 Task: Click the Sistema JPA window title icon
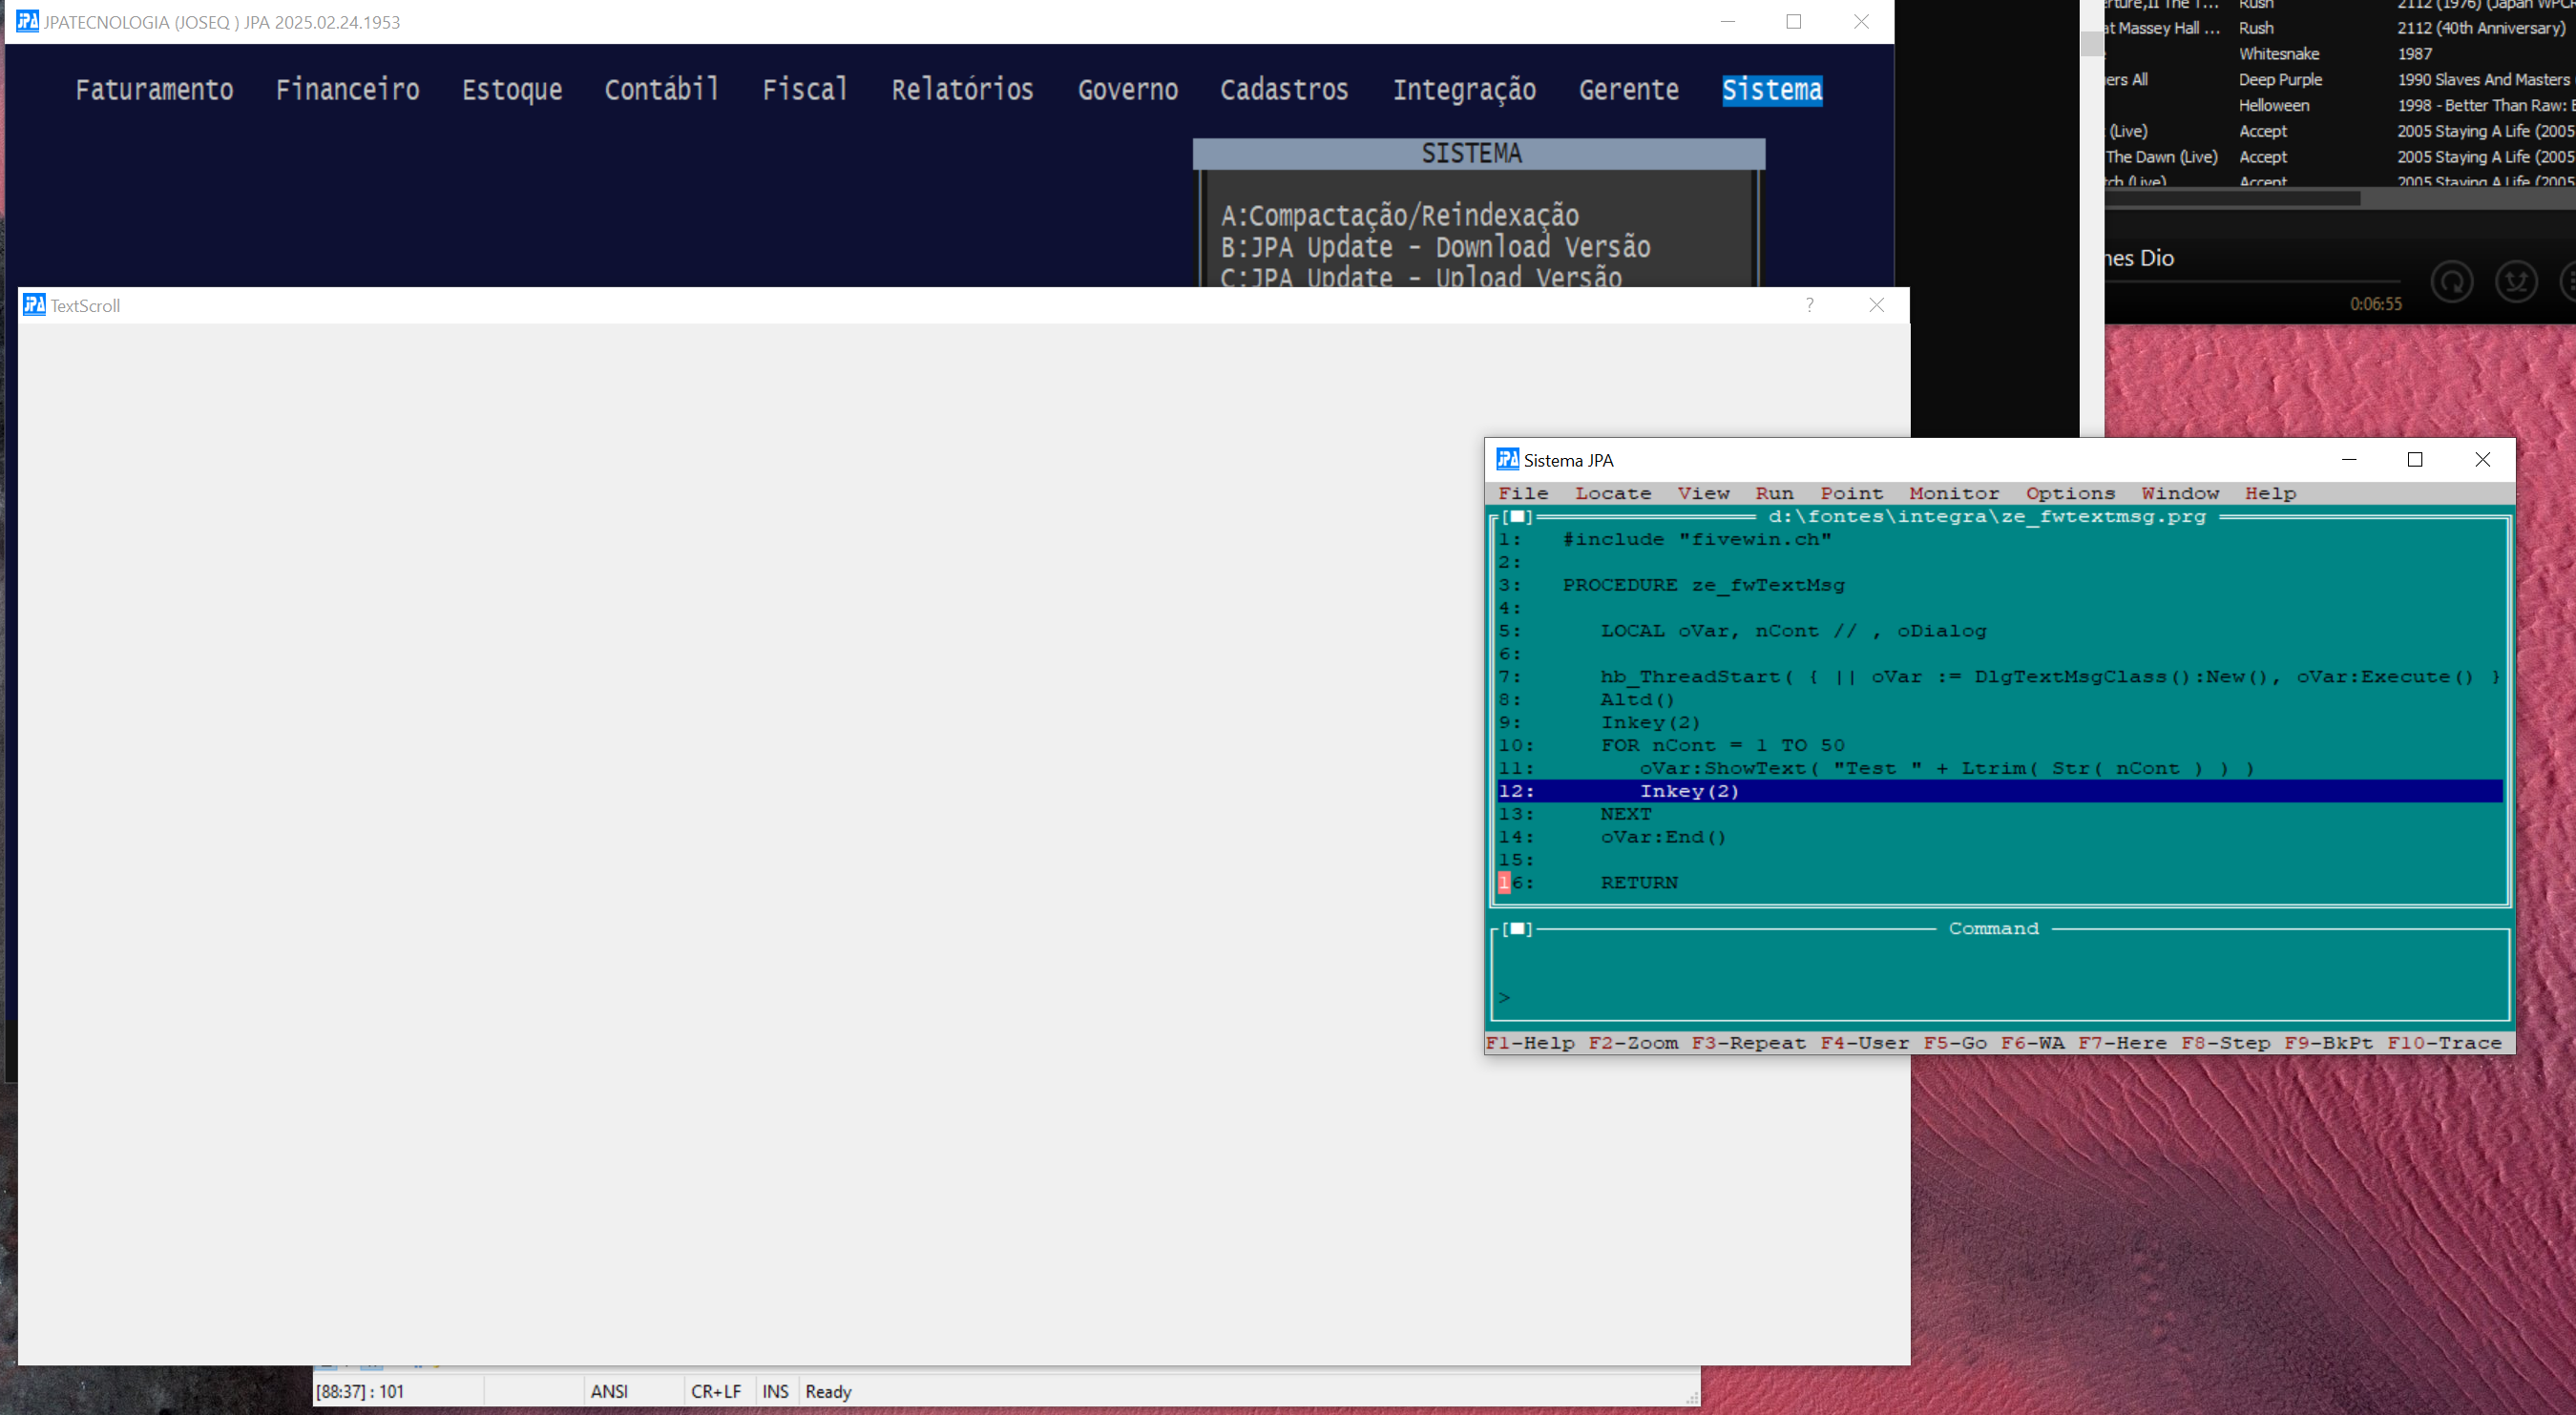[1507, 460]
